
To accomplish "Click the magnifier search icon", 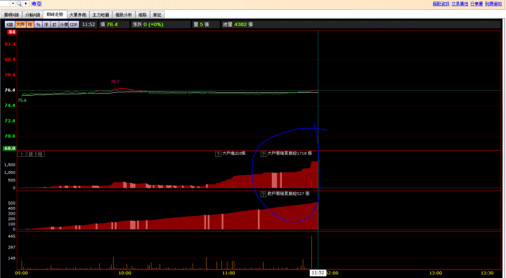I will tap(19, 4).
